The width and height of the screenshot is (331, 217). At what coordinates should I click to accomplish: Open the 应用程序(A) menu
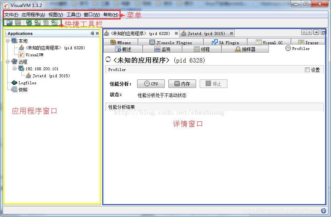point(33,15)
